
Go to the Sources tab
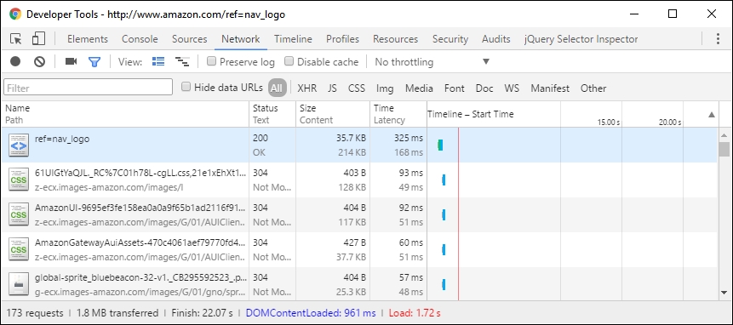189,39
